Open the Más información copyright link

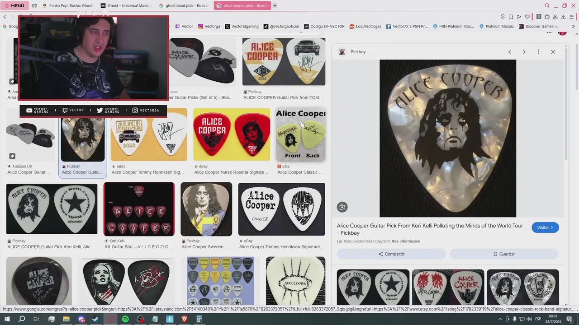(x=406, y=241)
